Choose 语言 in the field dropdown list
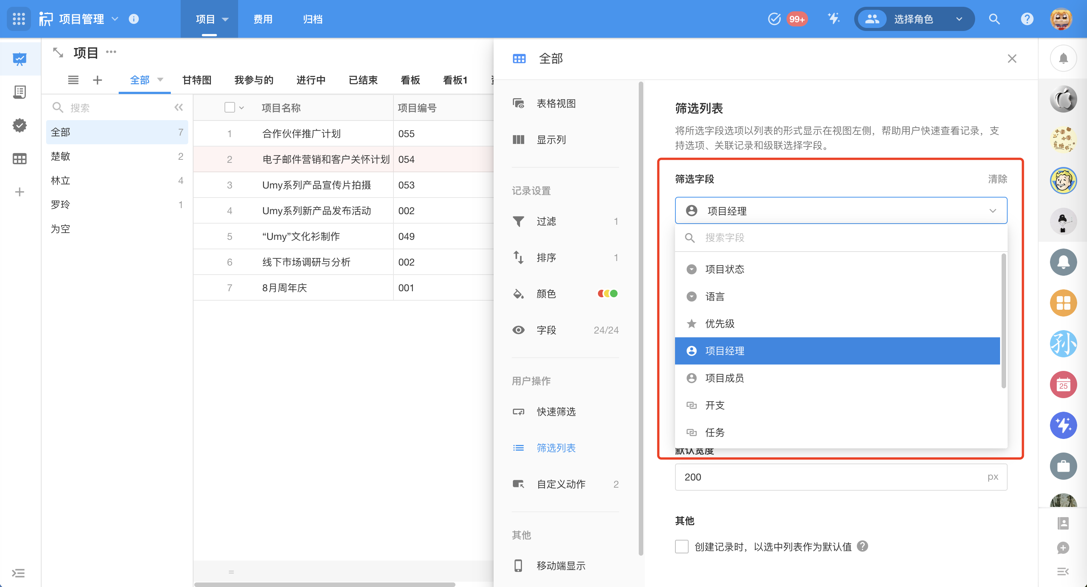1087x587 pixels. click(x=838, y=297)
